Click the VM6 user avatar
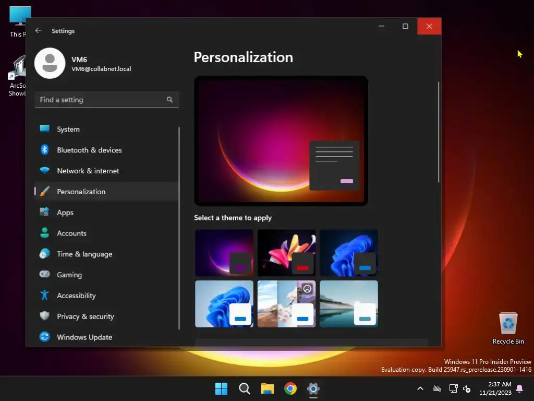This screenshot has width=534, height=401. 50,63
